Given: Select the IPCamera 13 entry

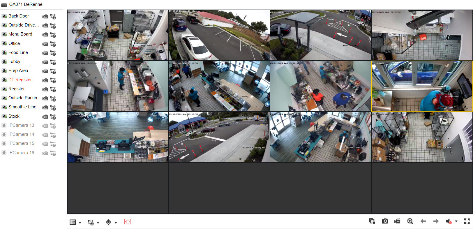Looking at the screenshot, I should coord(21,125).
